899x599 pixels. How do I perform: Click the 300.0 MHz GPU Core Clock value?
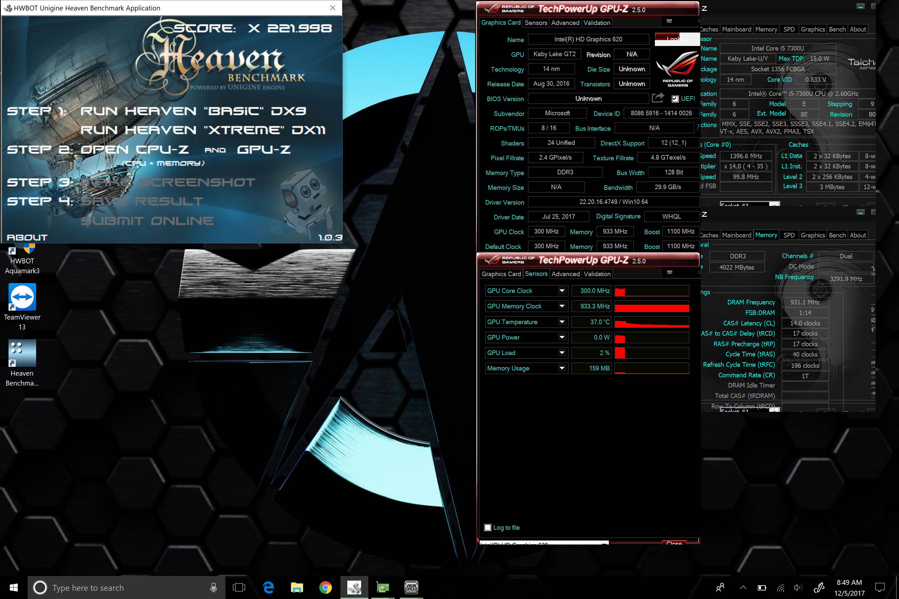[592, 291]
